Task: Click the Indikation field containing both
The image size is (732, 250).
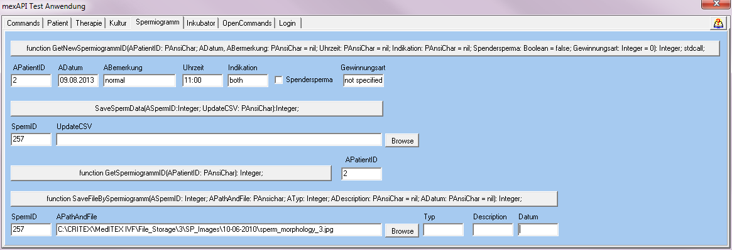Action: tap(248, 80)
